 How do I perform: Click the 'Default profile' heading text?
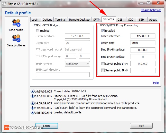coord(18,13)
